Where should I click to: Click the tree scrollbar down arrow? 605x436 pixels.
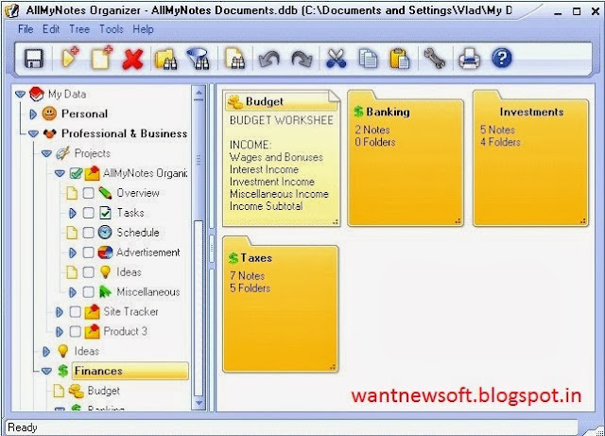(199, 403)
